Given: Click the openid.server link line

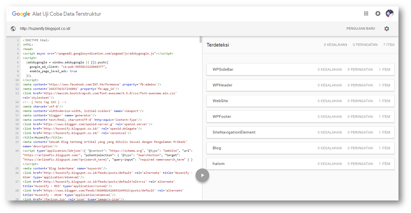Looking at the screenshot, I should click(x=88, y=124).
